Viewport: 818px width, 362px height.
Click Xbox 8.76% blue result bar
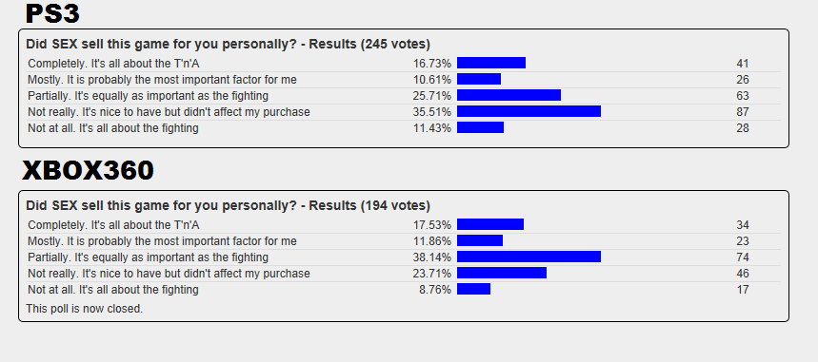point(473,289)
